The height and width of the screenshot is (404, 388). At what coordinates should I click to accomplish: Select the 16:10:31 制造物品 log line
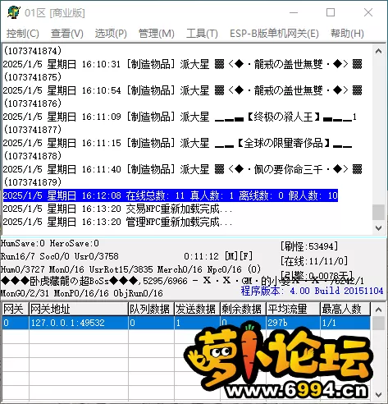pyautogui.click(x=183, y=64)
